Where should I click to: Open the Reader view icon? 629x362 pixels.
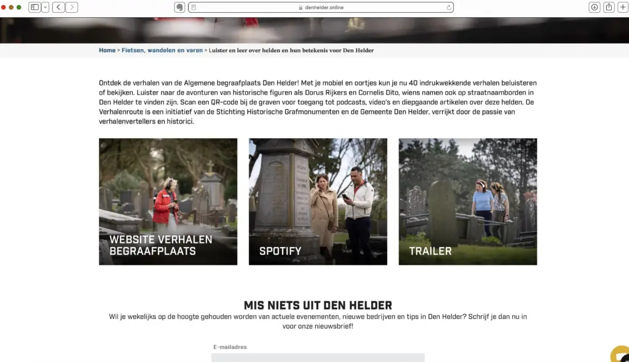[194, 7]
